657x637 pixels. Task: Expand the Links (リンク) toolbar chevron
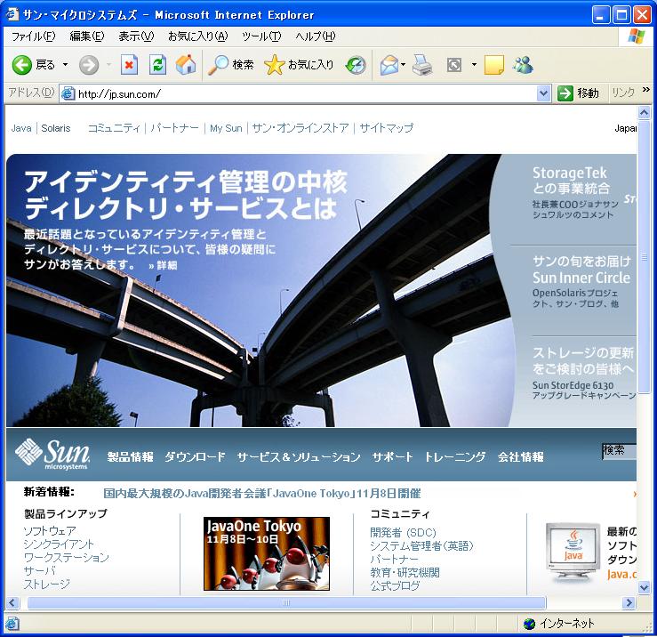(645, 89)
